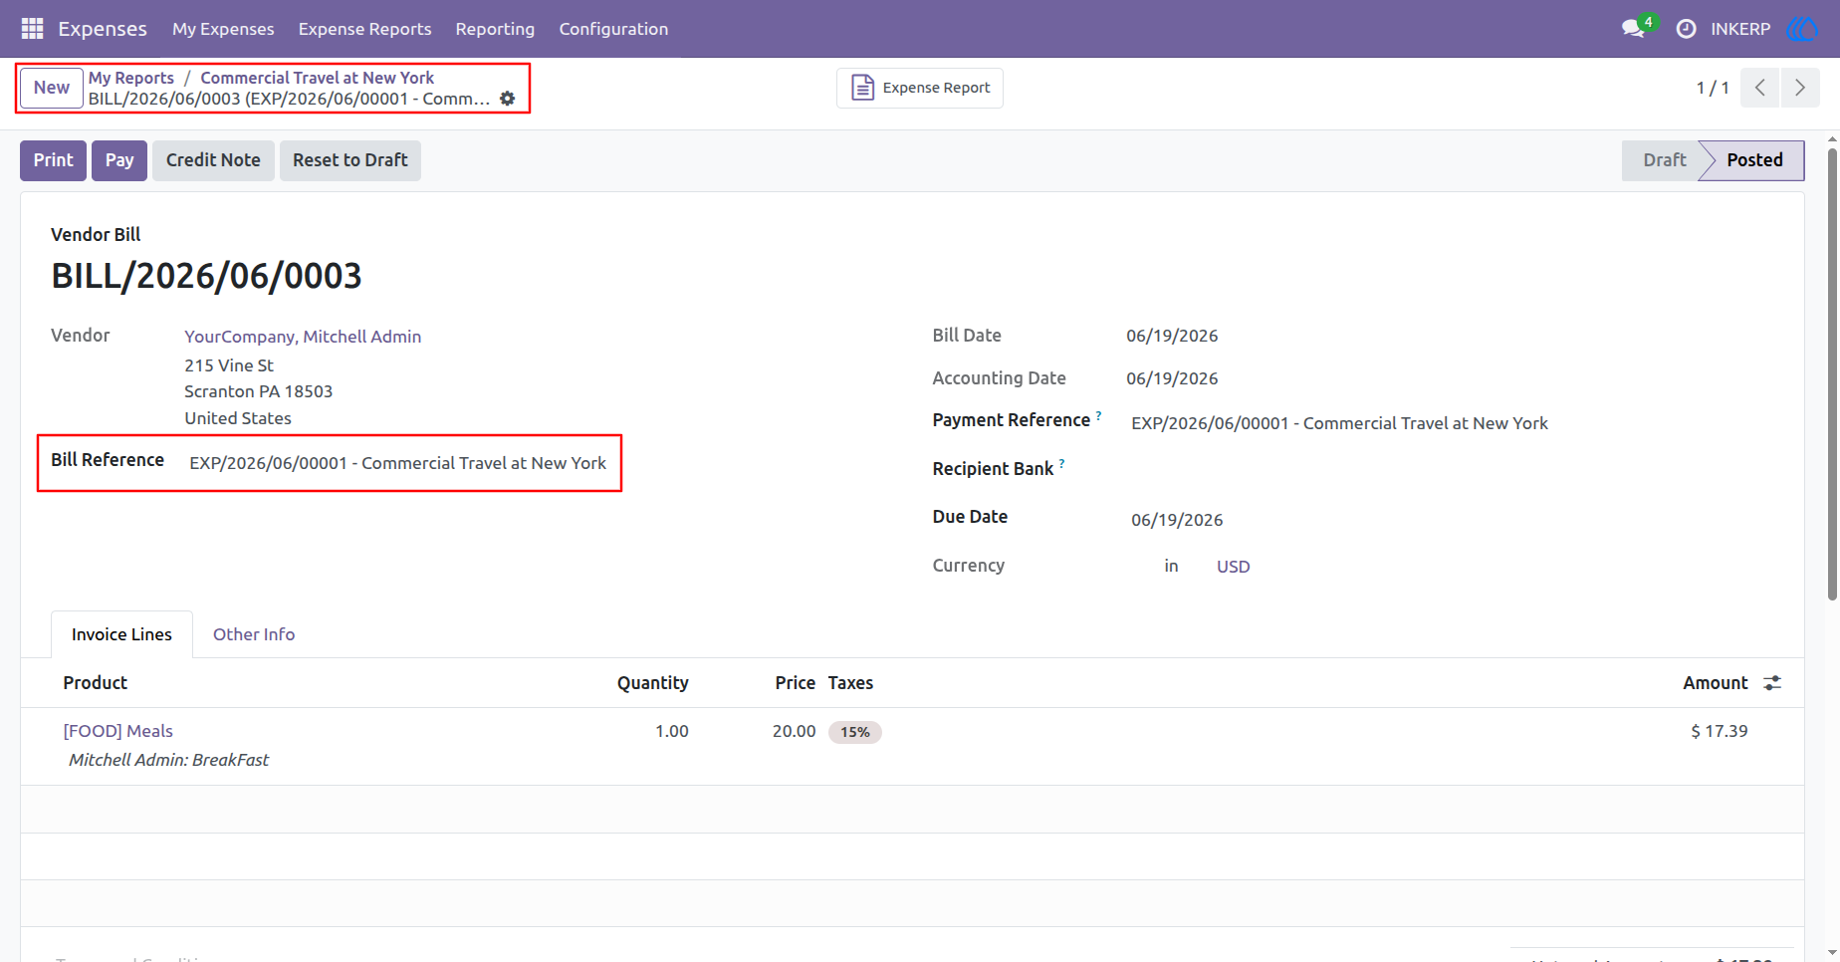The height and width of the screenshot is (962, 1840).
Task: Go to next record arrow
Action: pos(1800,88)
